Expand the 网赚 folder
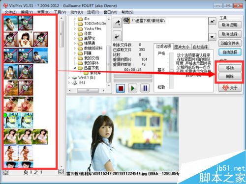The height and width of the screenshot is (184, 246). [75, 53]
